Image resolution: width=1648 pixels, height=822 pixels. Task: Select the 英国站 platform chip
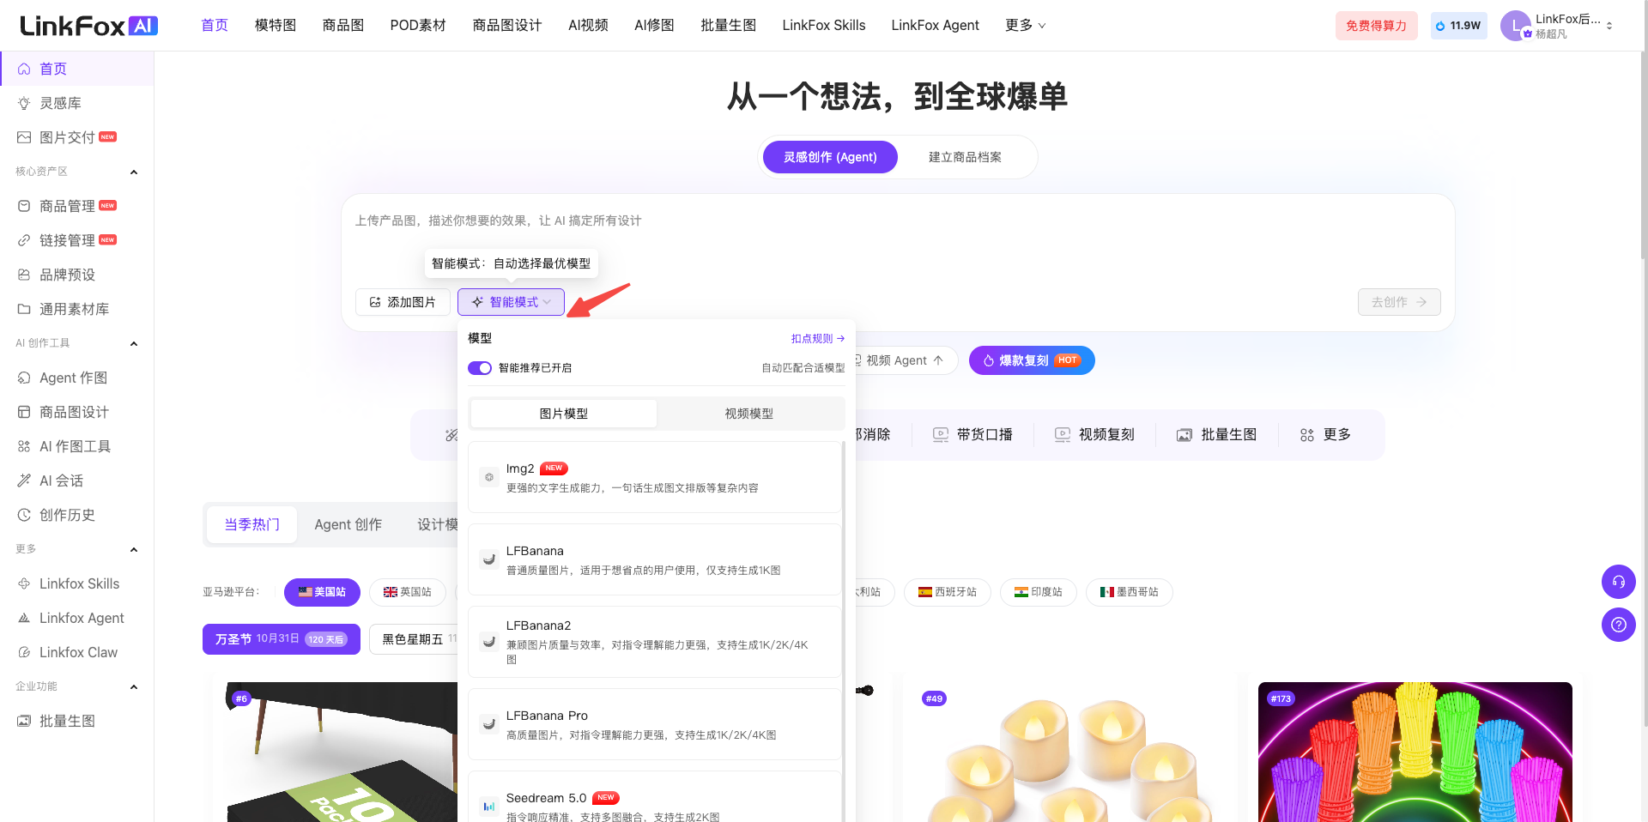pyautogui.click(x=408, y=592)
